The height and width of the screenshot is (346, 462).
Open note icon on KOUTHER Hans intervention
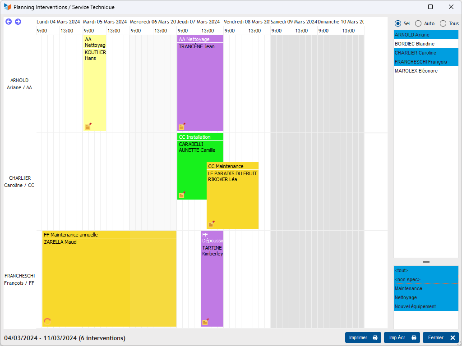[x=88, y=127]
